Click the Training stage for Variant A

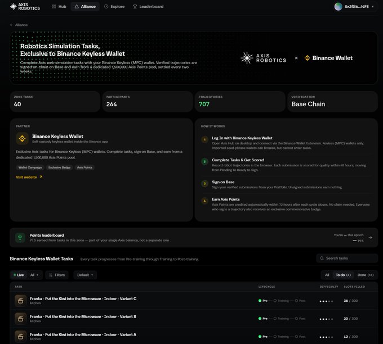tap(281, 337)
